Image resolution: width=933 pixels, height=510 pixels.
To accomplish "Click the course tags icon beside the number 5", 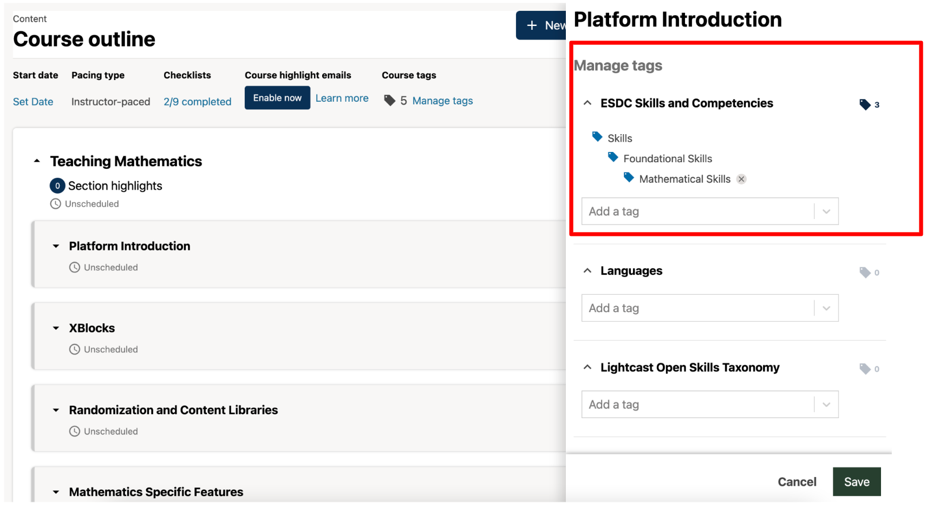I will click(389, 101).
